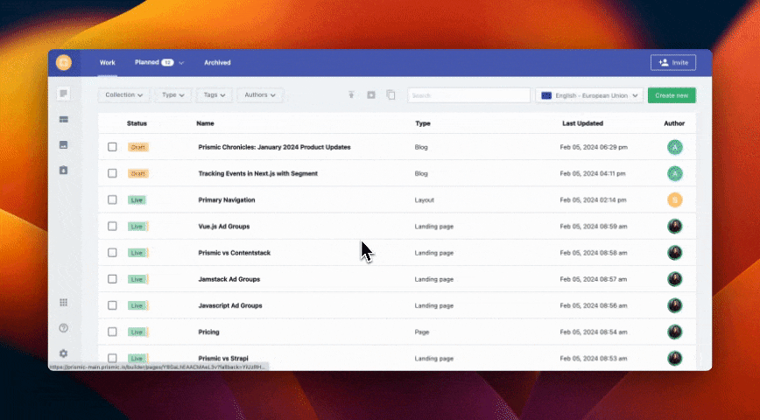The width and height of the screenshot is (760, 420).
Task: Open the Prismic vs Contentstack document
Action: 234,252
